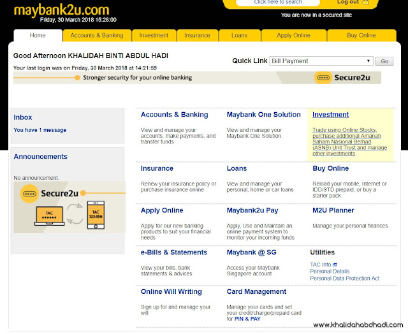
Task: Open the Buy Online tab
Action: (361, 36)
